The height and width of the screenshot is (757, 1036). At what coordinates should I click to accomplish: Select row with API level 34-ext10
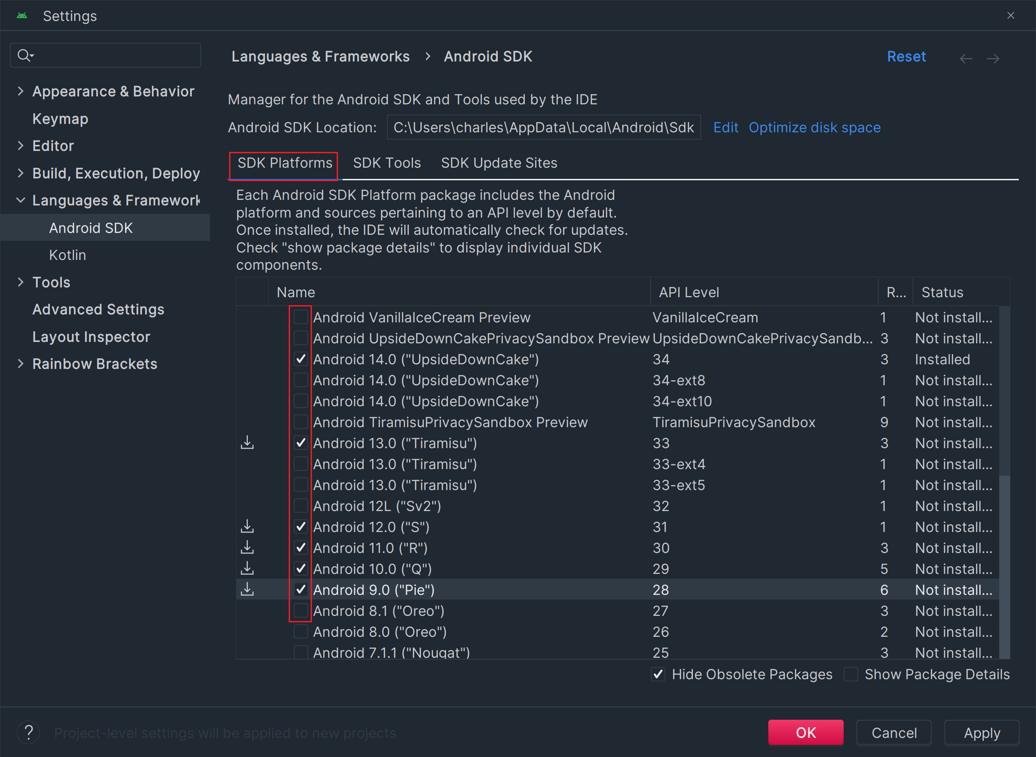(x=617, y=401)
